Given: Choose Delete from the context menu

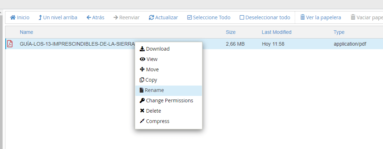Looking at the screenshot, I should click(169, 111).
